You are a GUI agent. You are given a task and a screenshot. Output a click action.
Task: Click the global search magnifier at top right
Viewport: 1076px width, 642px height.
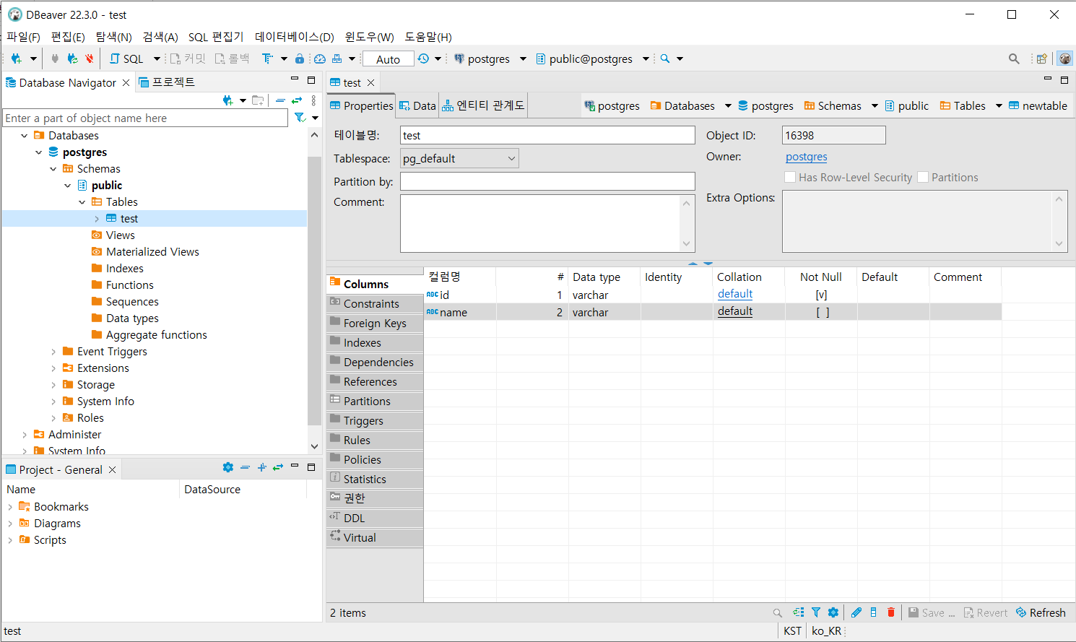[x=1014, y=58]
